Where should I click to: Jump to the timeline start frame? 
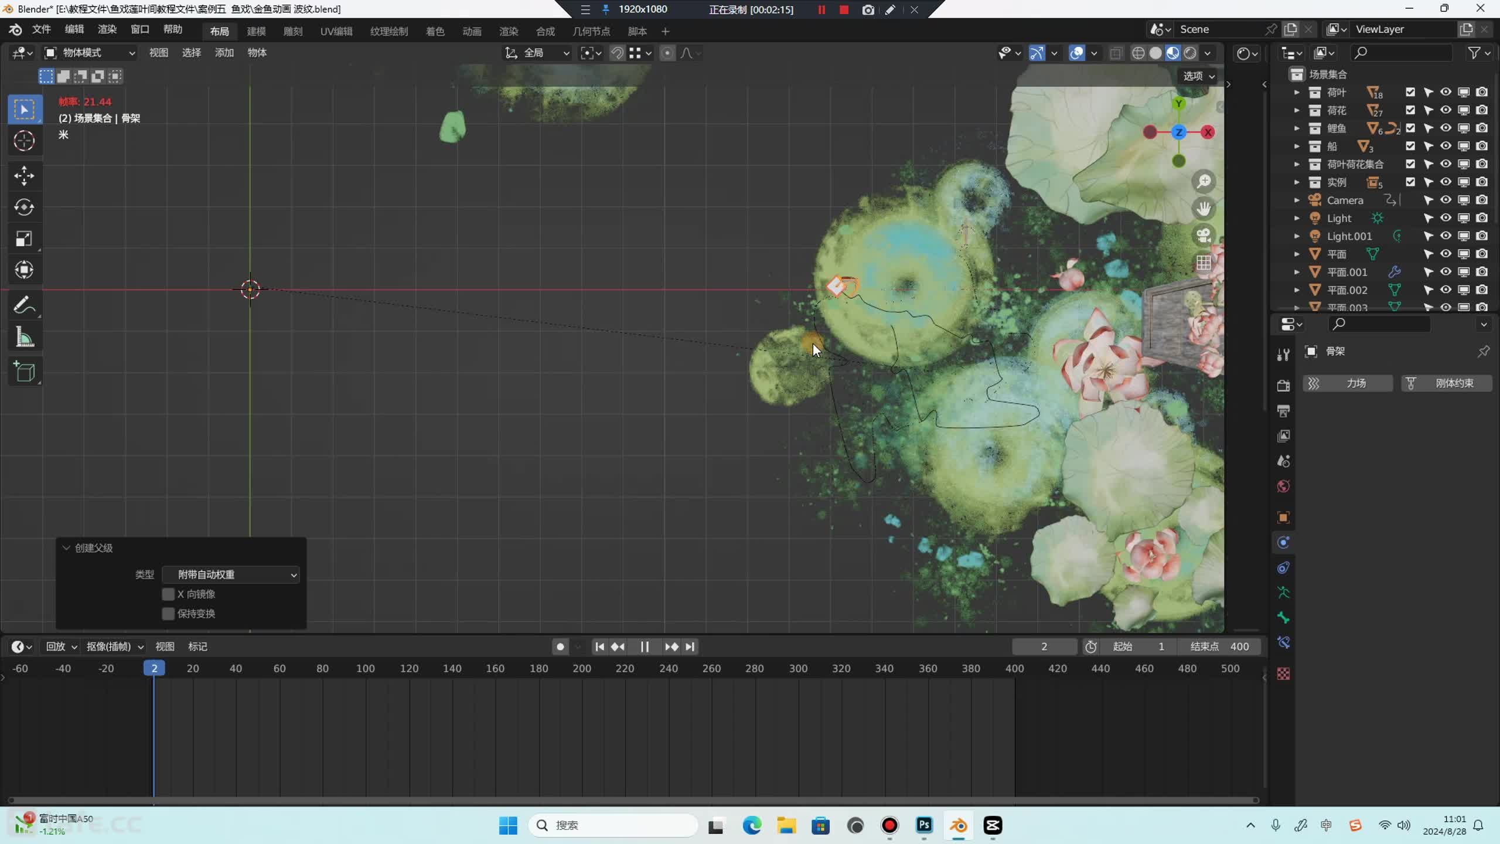[599, 646]
